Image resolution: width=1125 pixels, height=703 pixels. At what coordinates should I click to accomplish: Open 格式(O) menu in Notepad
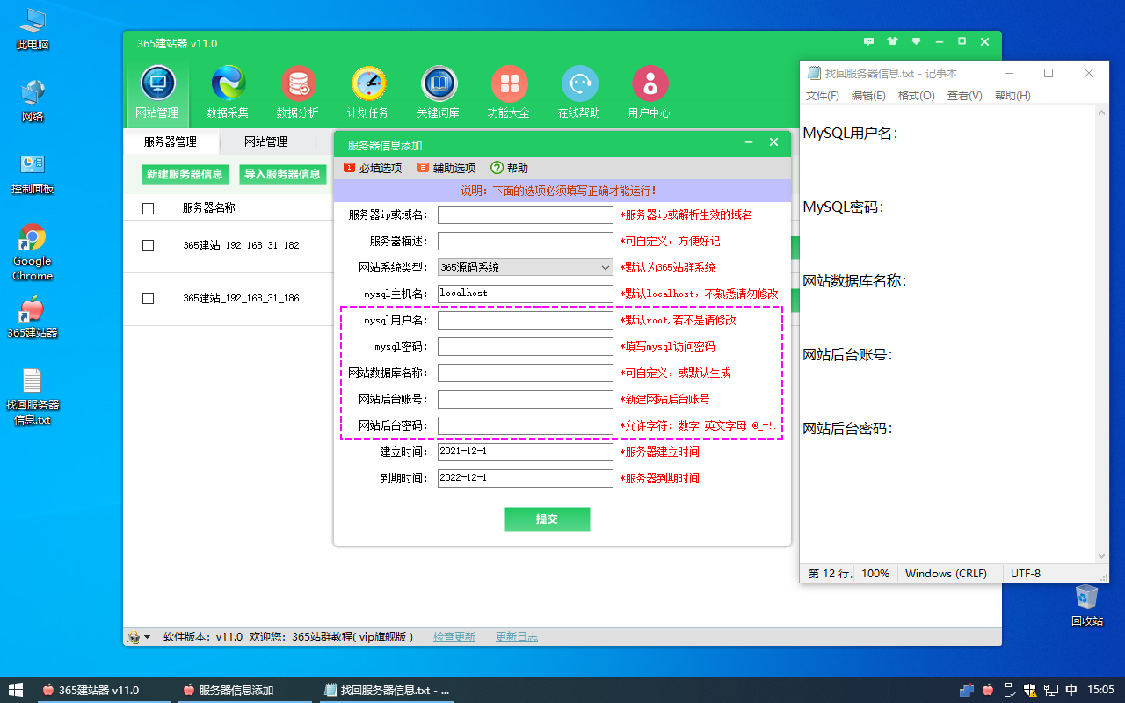click(917, 96)
